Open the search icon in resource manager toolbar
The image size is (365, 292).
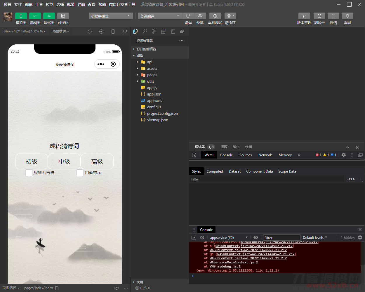point(145,31)
